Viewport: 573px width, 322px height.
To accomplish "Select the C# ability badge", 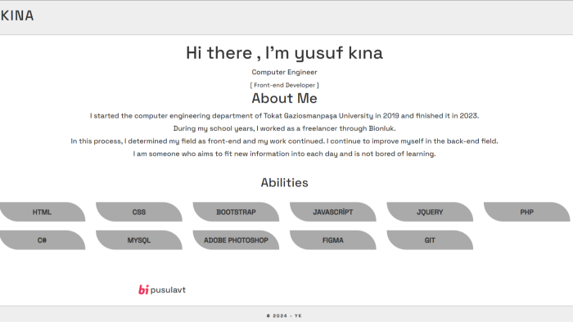I will coord(42,240).
